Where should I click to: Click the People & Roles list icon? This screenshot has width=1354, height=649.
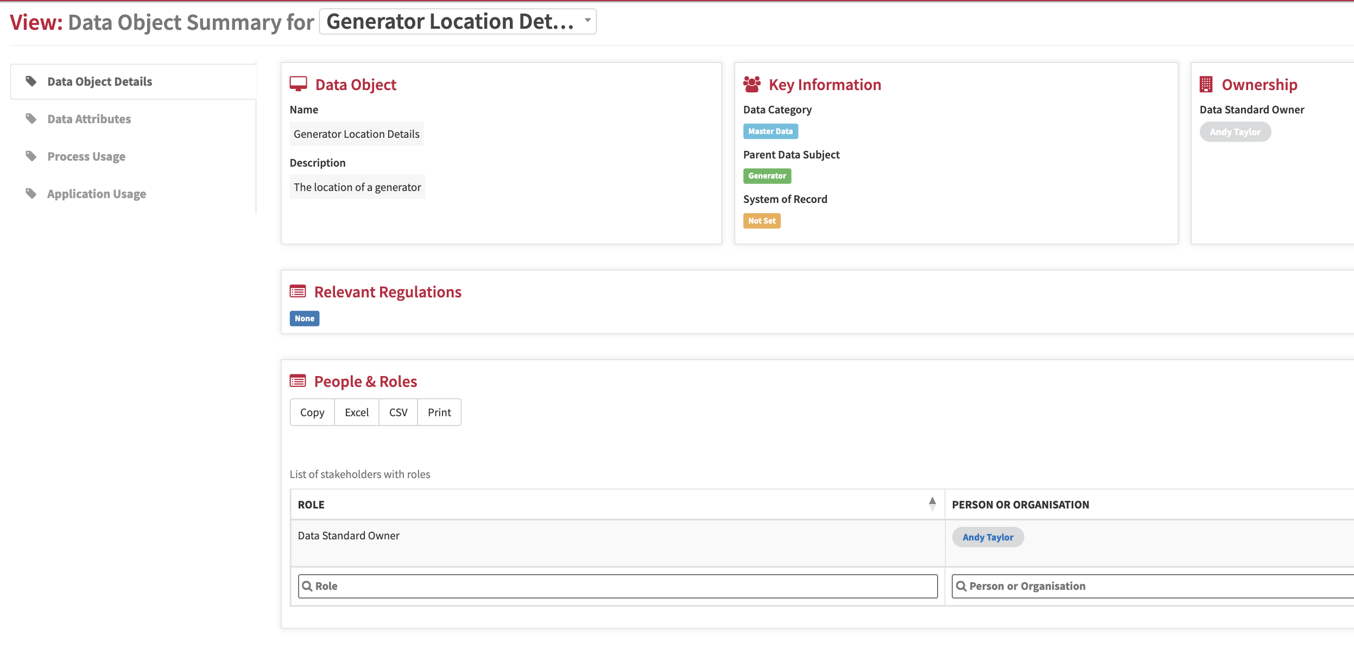pos(298,381)
